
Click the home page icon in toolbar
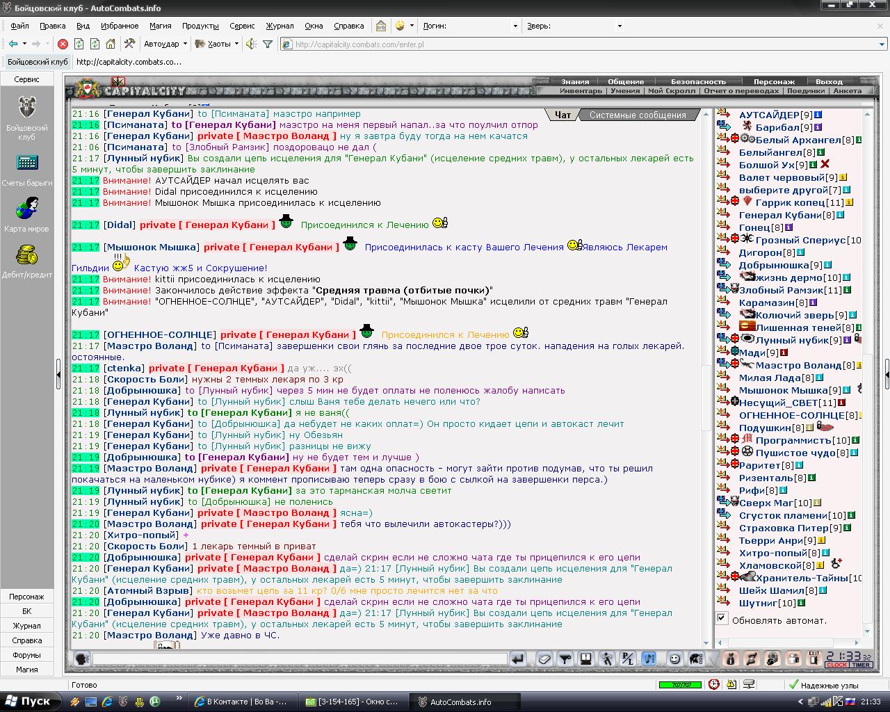point(111,44)
